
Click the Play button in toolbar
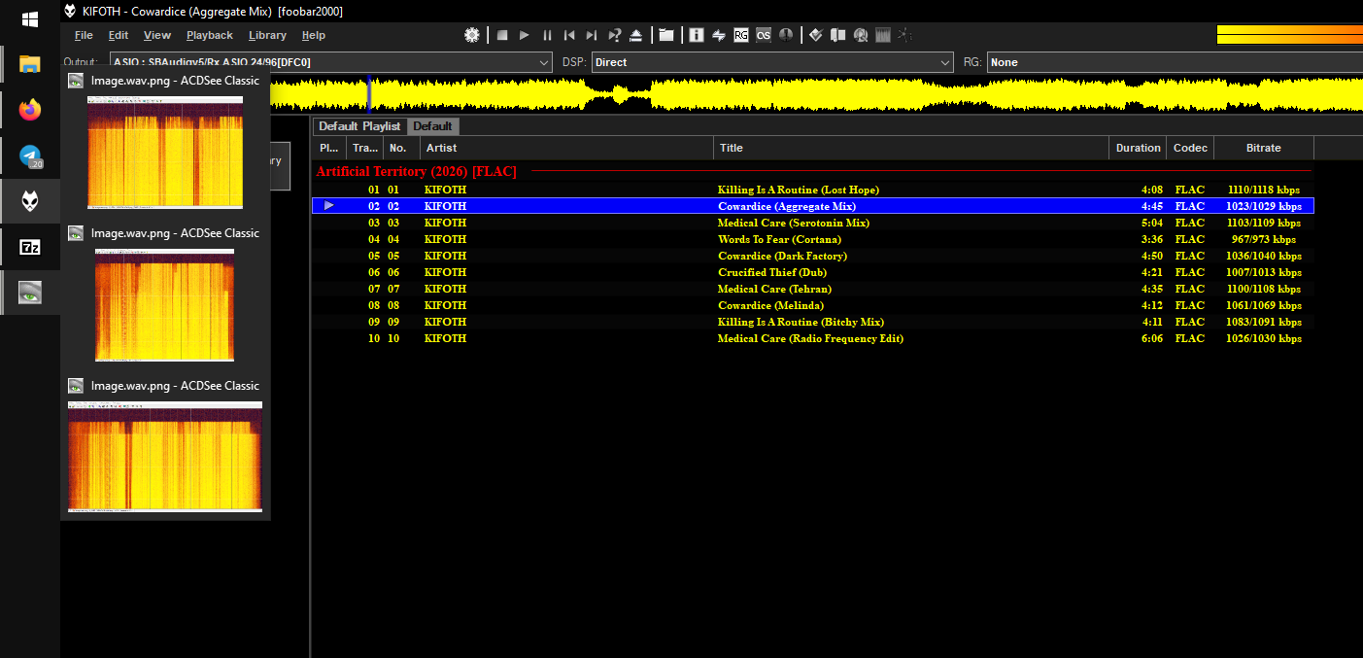click(x=525, y=35)
